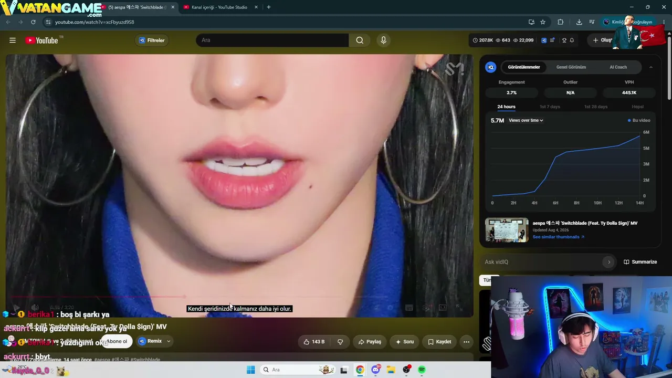The height and width of the screenshot is (378, 672).
Task: Open the vidIQ Filtreler button
Action: pos(152,40)
